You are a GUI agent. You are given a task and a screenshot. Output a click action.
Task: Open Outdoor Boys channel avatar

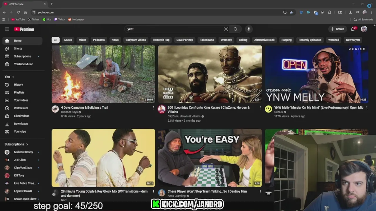[55, 109]
